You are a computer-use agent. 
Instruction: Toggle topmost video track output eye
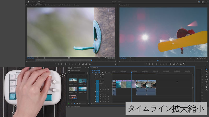[x=103, y=75]
